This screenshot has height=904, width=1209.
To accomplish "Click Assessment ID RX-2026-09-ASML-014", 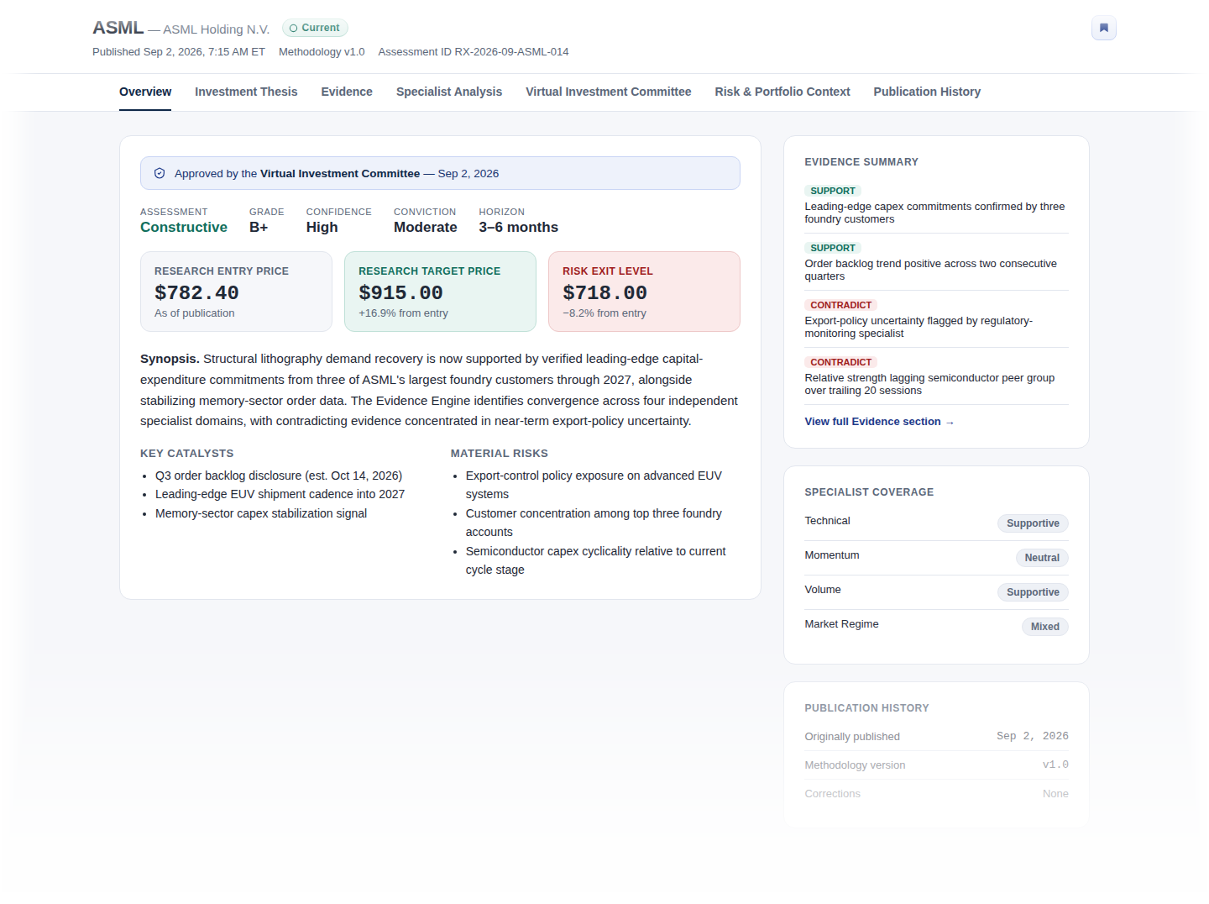I will point(474,52).
